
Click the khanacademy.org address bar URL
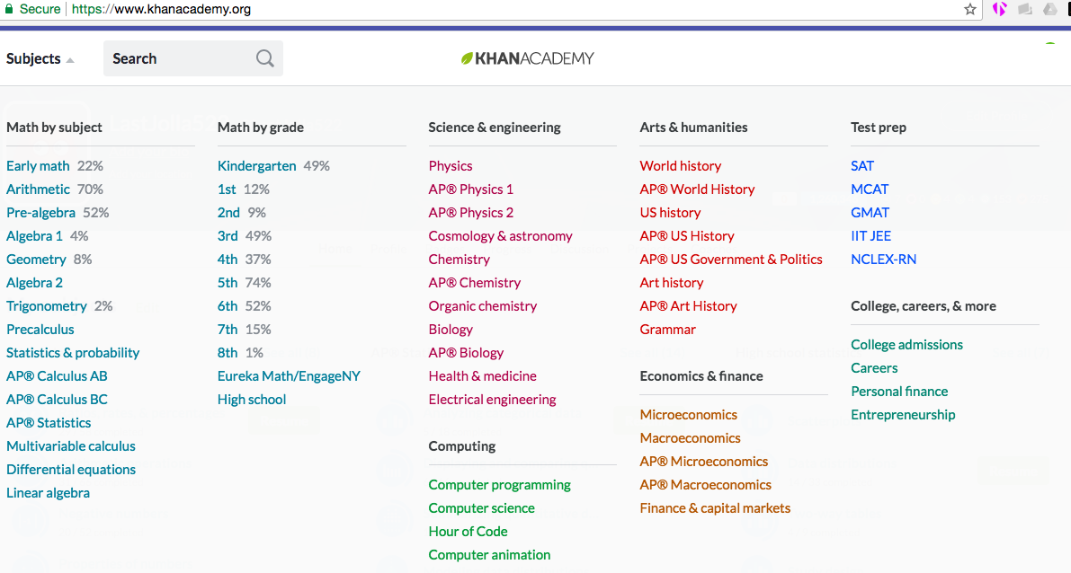161,9
